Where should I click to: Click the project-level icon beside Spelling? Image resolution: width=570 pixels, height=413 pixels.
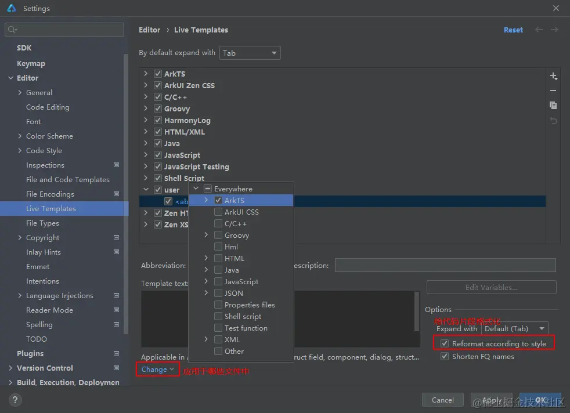pyautogui.click(x=116, y=324)
